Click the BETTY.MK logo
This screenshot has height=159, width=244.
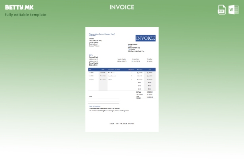point(19,7)
